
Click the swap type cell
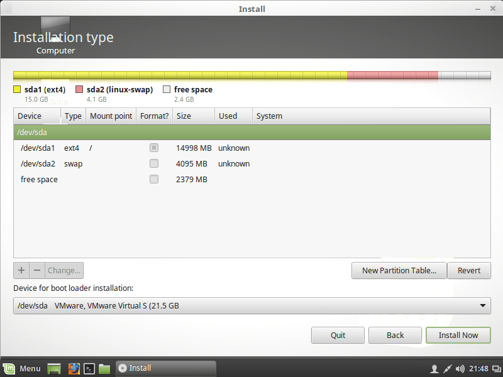tap(73, 164)
